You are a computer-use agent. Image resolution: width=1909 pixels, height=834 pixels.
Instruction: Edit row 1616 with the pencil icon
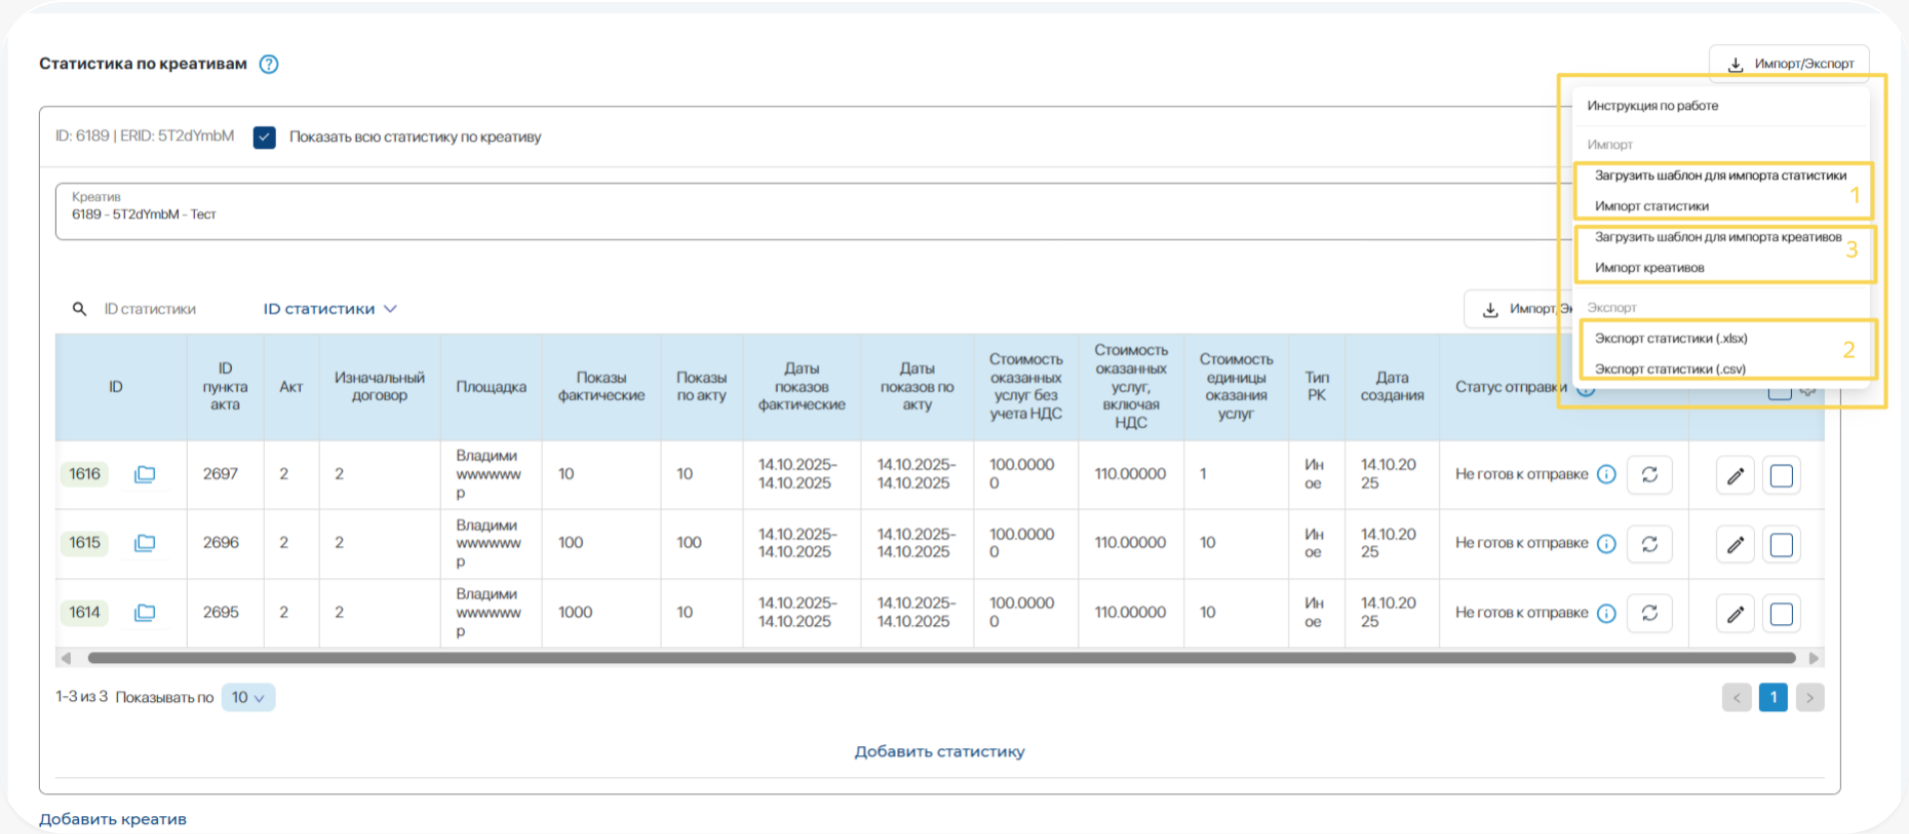pyautogui.click(x=1735, y=475)
